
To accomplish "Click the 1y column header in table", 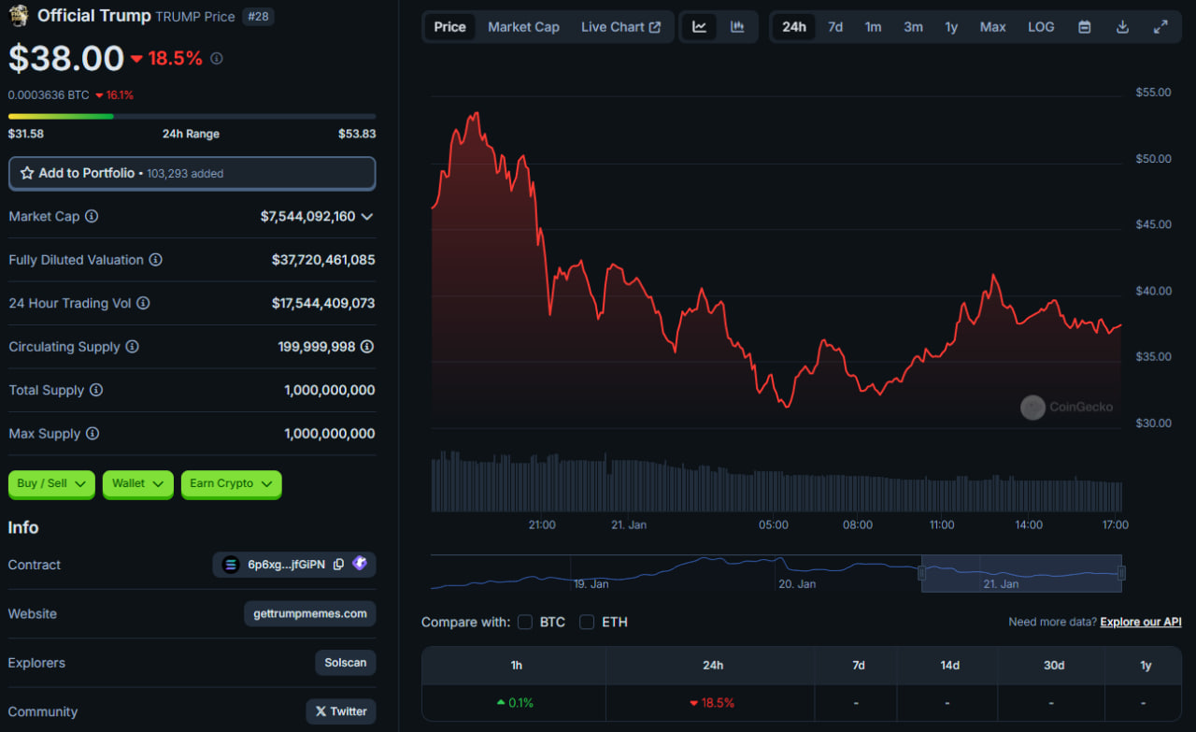I will tap(1146, 666).
